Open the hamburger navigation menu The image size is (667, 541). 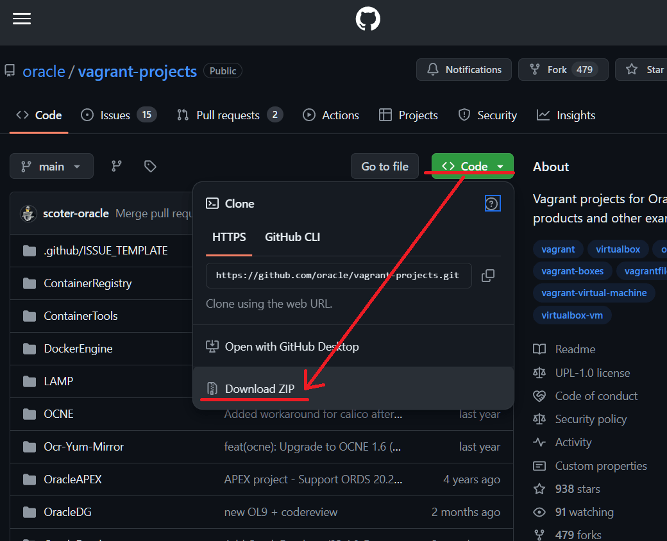(22, 19)
